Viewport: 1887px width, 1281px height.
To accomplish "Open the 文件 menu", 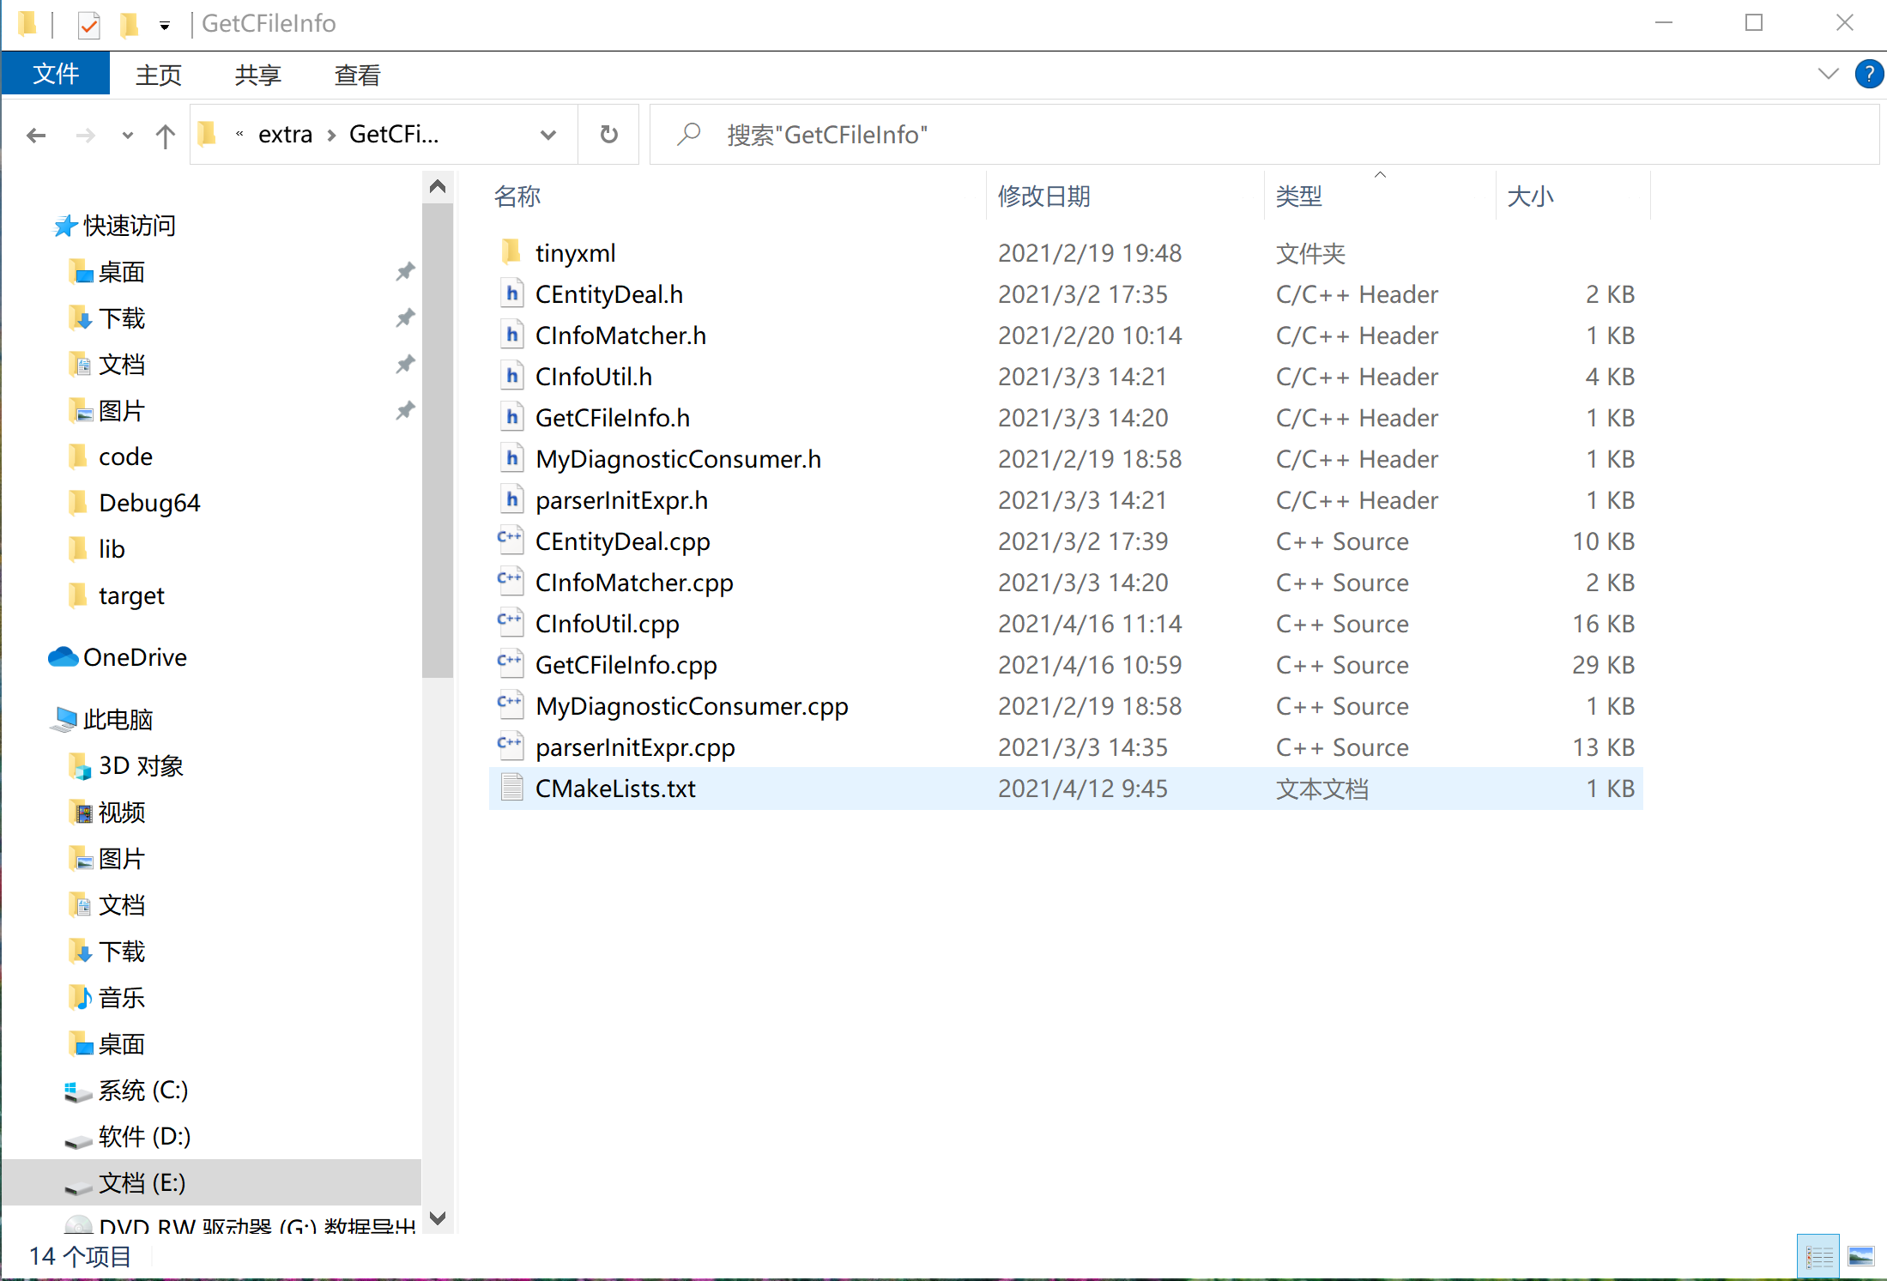I will (55, 74).
